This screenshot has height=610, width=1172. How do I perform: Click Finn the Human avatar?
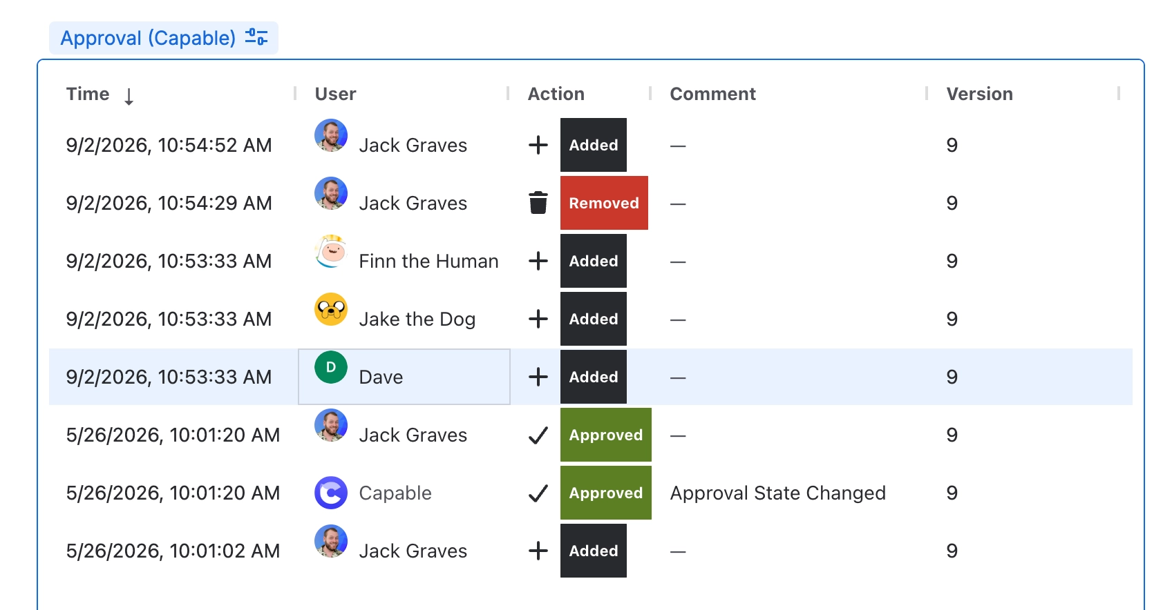tap(331, 251)
